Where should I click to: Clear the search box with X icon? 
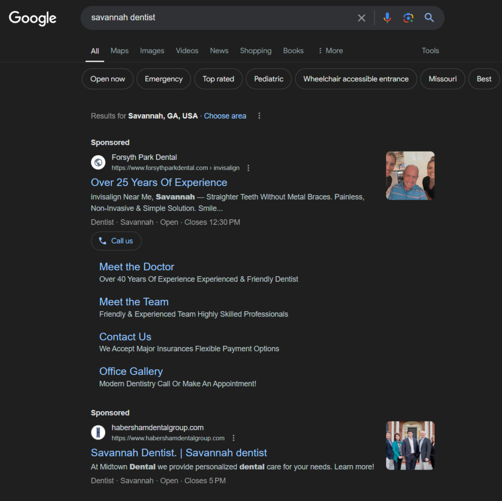pos(361,18)
